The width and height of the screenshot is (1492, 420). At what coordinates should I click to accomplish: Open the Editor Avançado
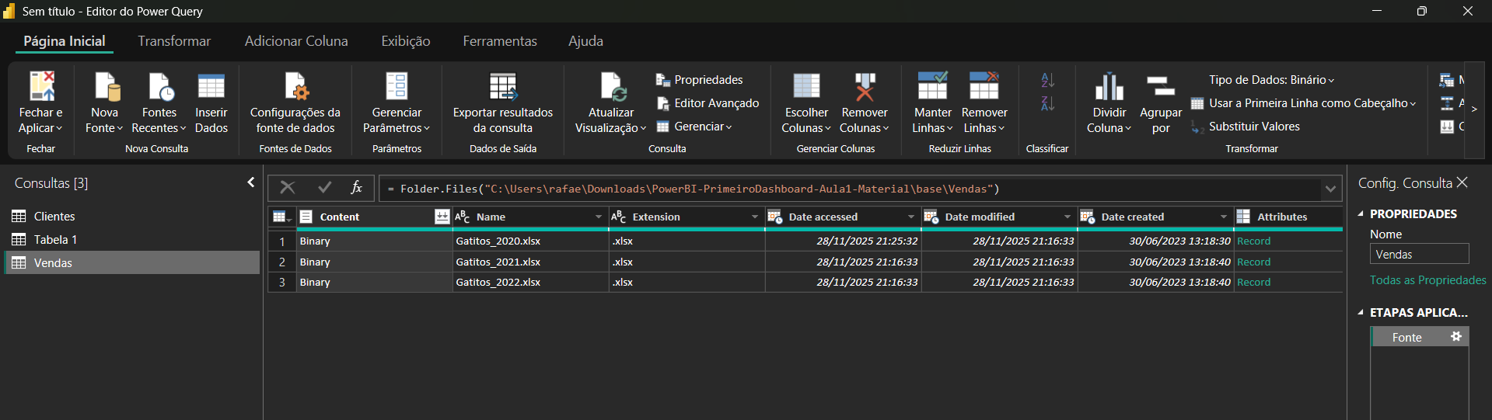708,103
